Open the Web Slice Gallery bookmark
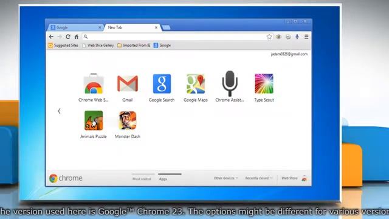389x219 pixels. [x=98, y=45]
